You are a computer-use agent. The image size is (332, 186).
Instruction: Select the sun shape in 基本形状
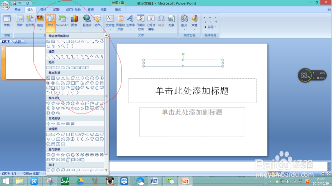pos(92,88)
